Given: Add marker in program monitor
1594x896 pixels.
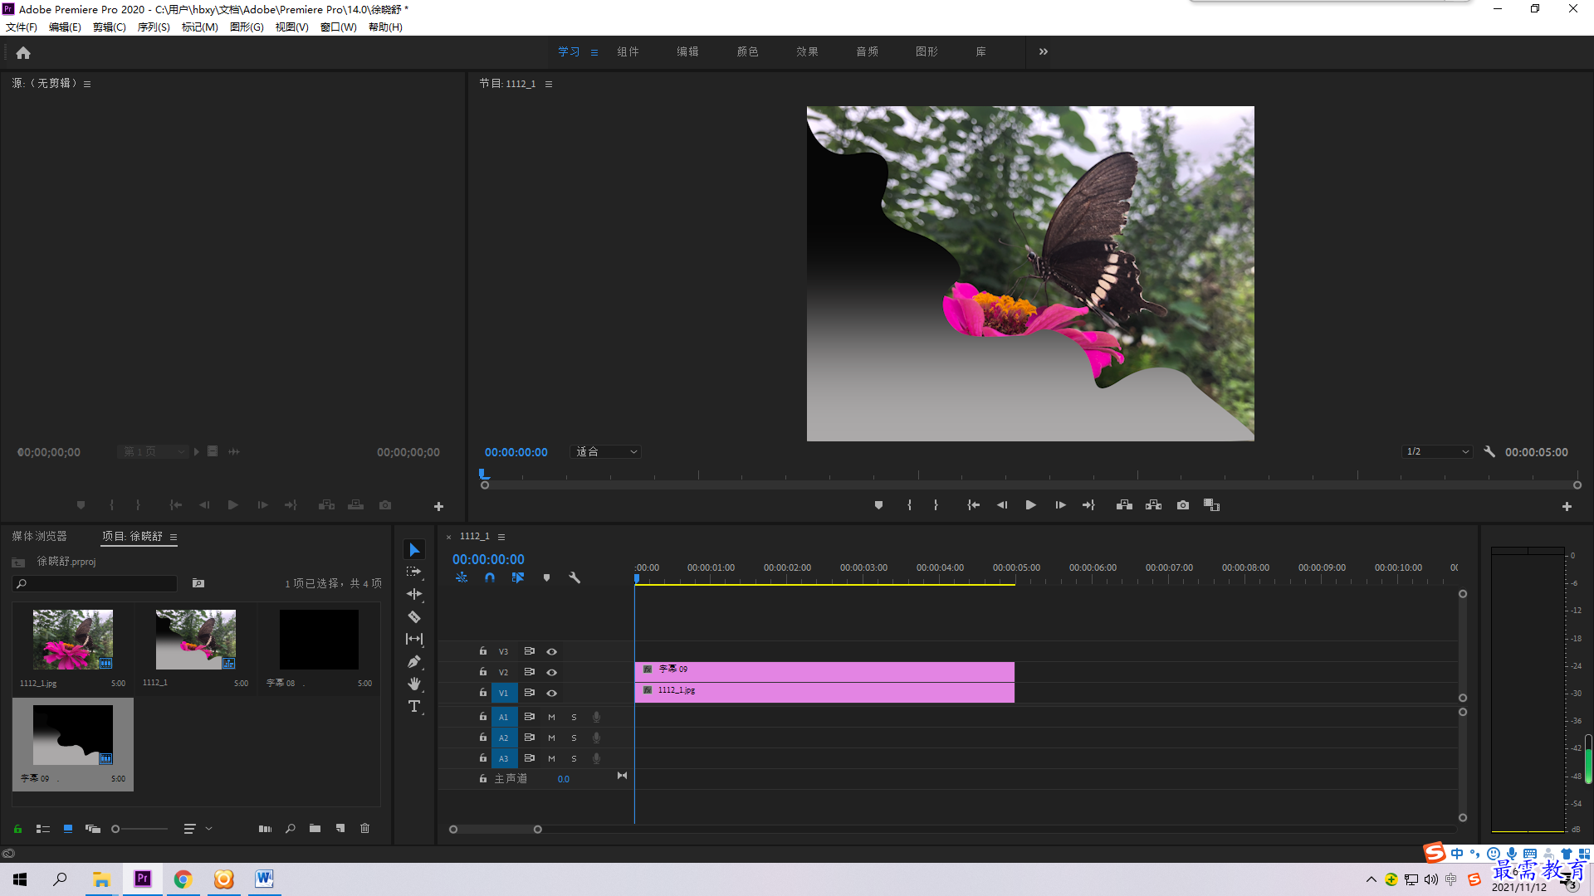Looking at the screenshot, I should click(878, 505).
